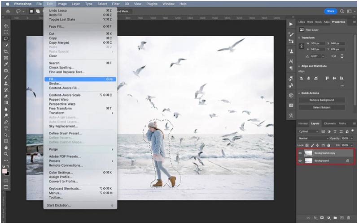The width and height of the screenshot is (359, 224).
Task: Toggle the link width and height chain
Action: pos(301,46)
